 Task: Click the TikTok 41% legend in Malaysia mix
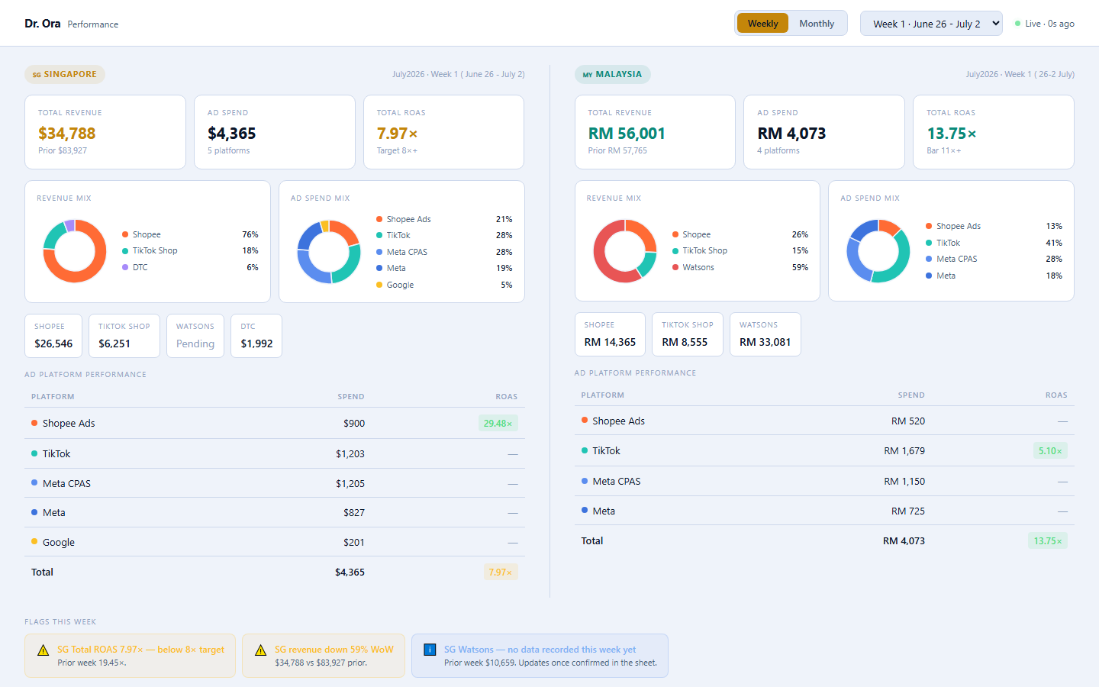click(994, 243)
